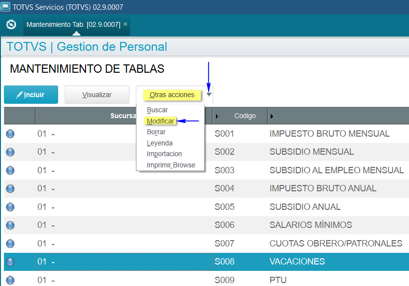Viewport: 409px width, 286px height.
Task: Click the Visualizar button
Action: (x=97, y=95)
